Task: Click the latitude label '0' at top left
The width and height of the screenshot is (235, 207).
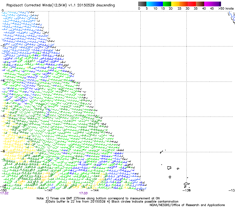Action: tap(3, 11)
